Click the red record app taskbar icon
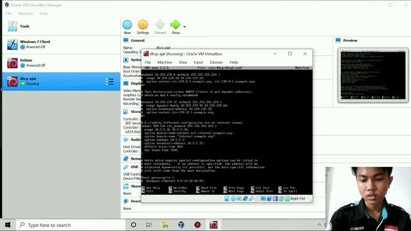 point(197,225)
